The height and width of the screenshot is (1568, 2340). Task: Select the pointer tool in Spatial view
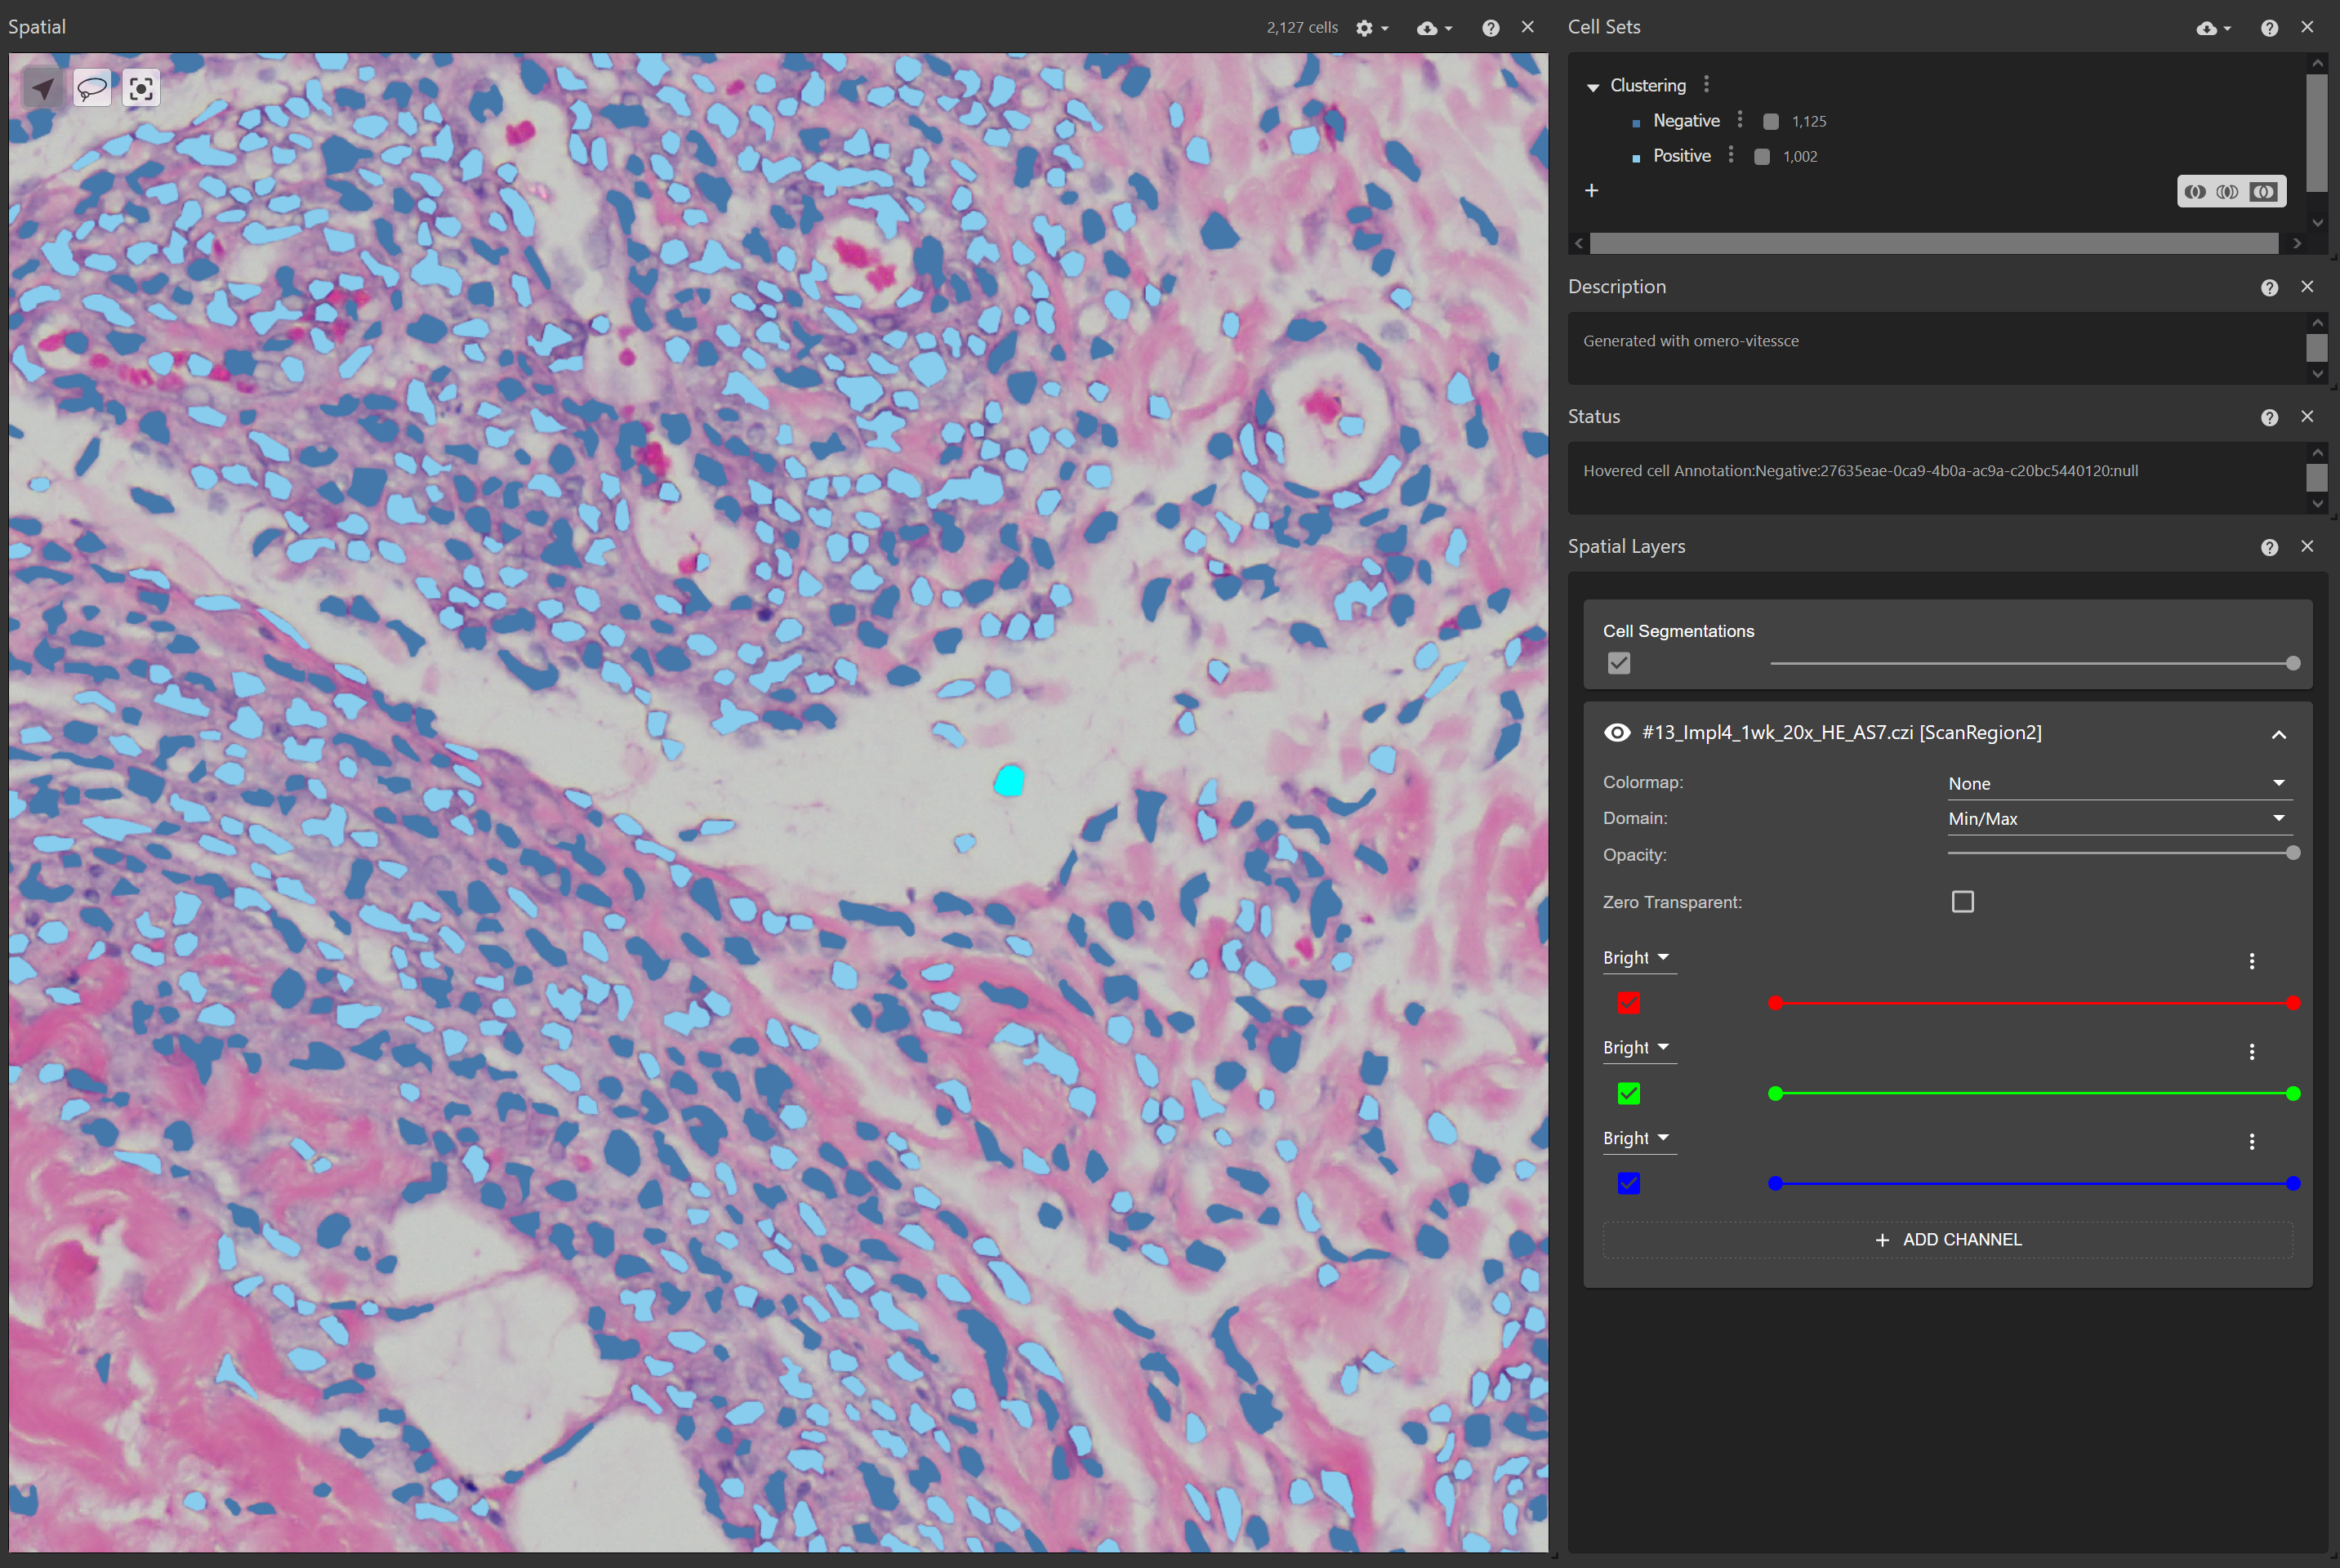[42, 89]
